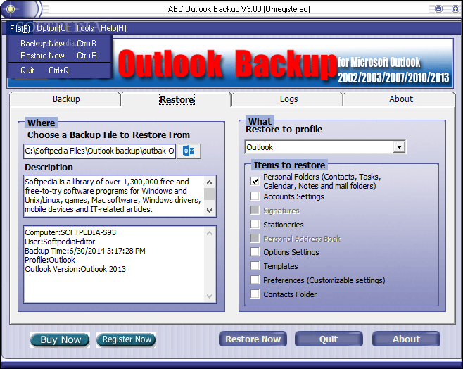
Task: Enable Options Settings checkbox
Action: point(255,251)
